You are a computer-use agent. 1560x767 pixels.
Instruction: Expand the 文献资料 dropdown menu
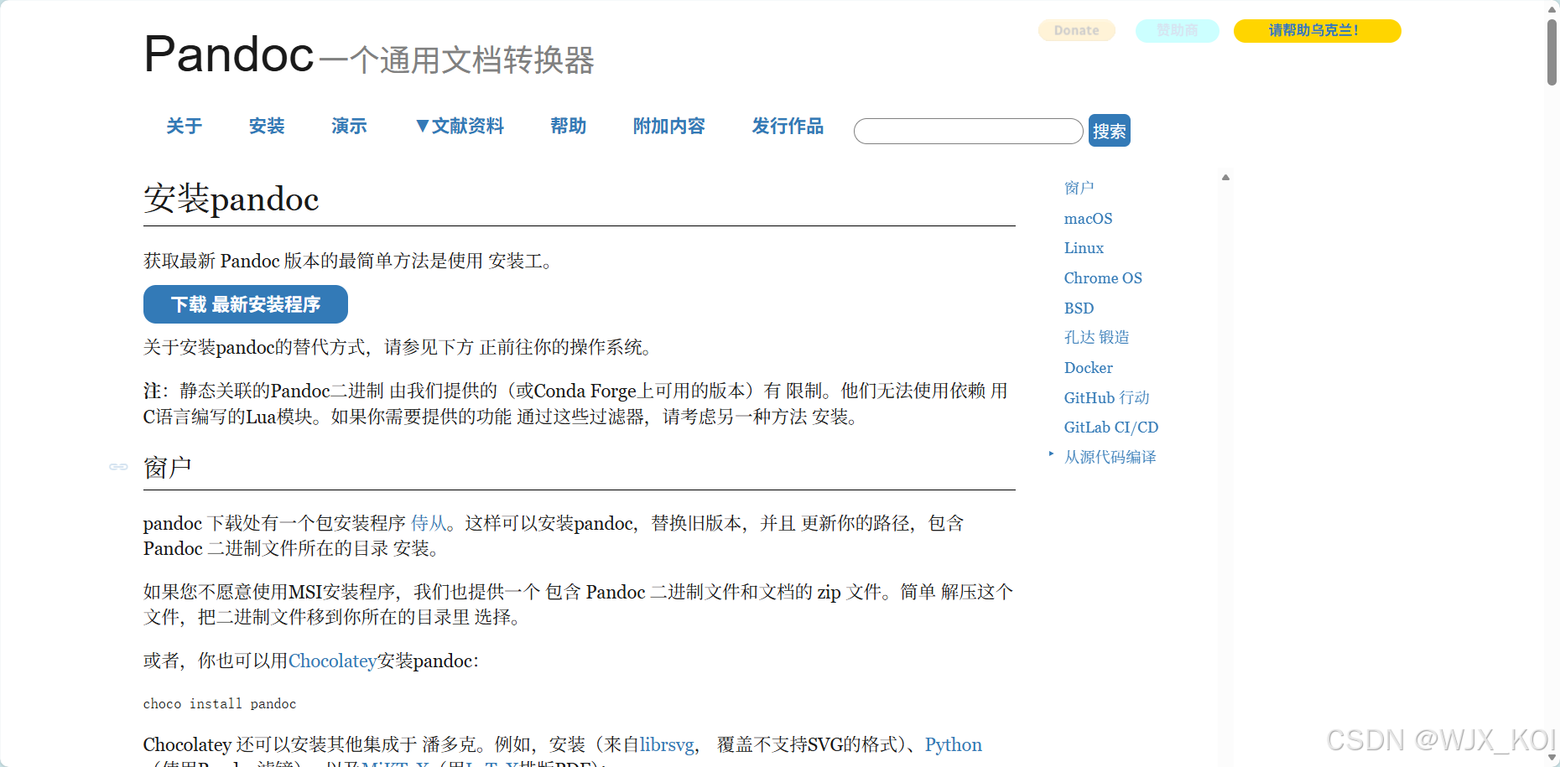(x=460, y=126)
